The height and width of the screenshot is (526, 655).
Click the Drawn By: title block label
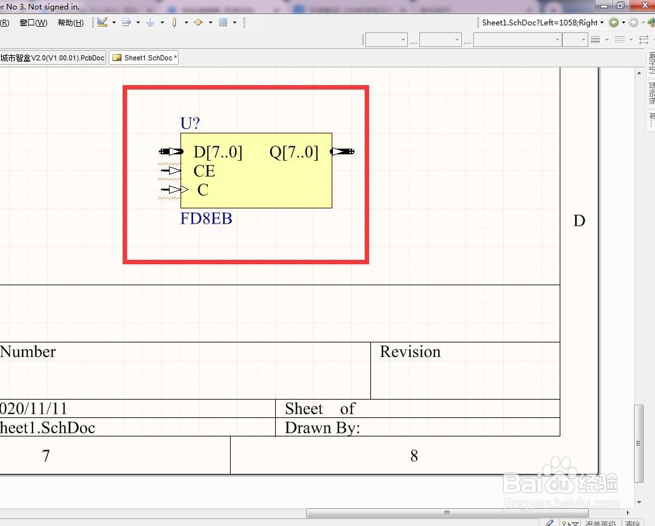coord(322,428)
